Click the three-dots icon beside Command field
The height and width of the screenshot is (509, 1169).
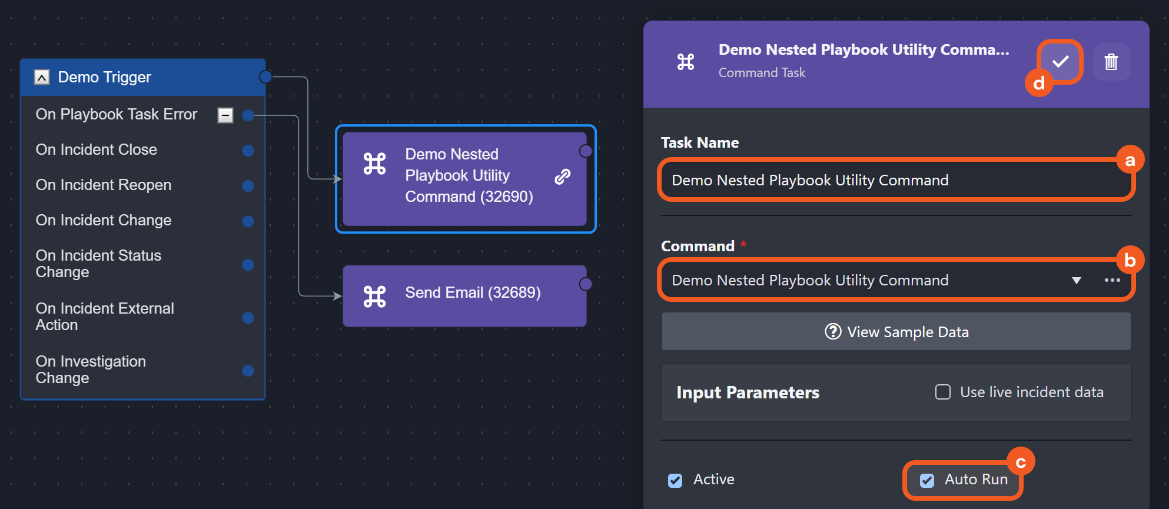click(1112, 280)
